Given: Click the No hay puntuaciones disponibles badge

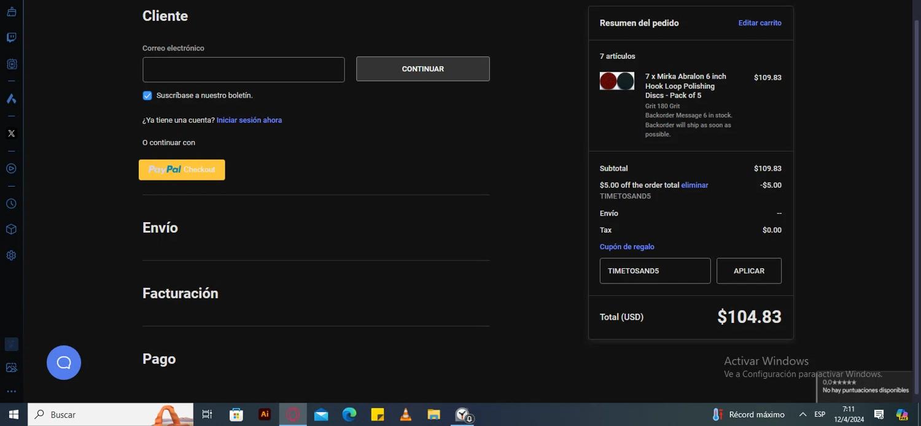Looking at the screenshot, I should (x=865, y=387).
